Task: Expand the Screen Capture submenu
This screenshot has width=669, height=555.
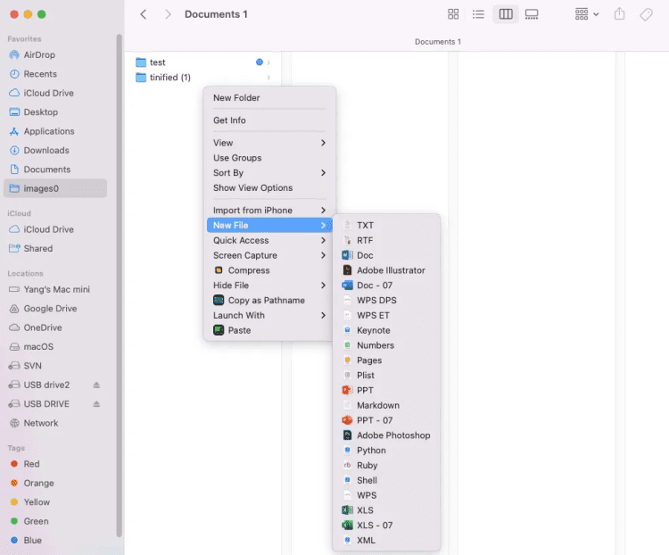Action: pos(269,255)
